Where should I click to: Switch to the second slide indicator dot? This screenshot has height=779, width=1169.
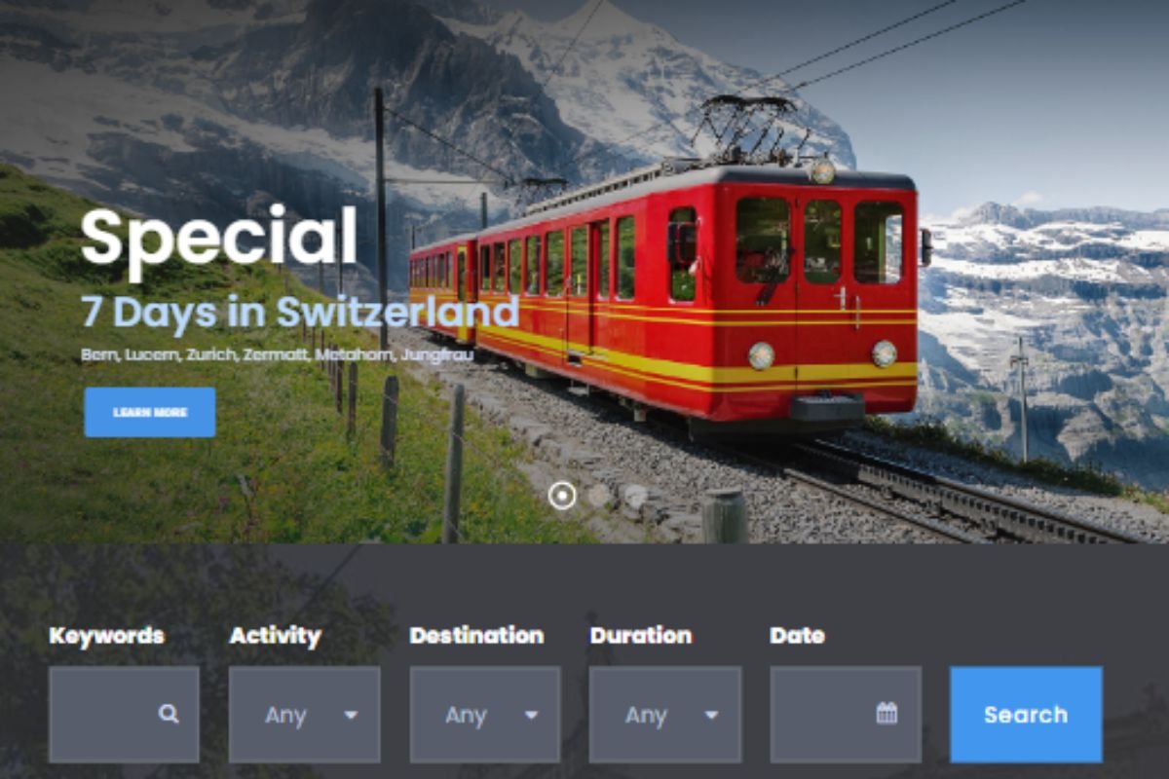(599, 496)
